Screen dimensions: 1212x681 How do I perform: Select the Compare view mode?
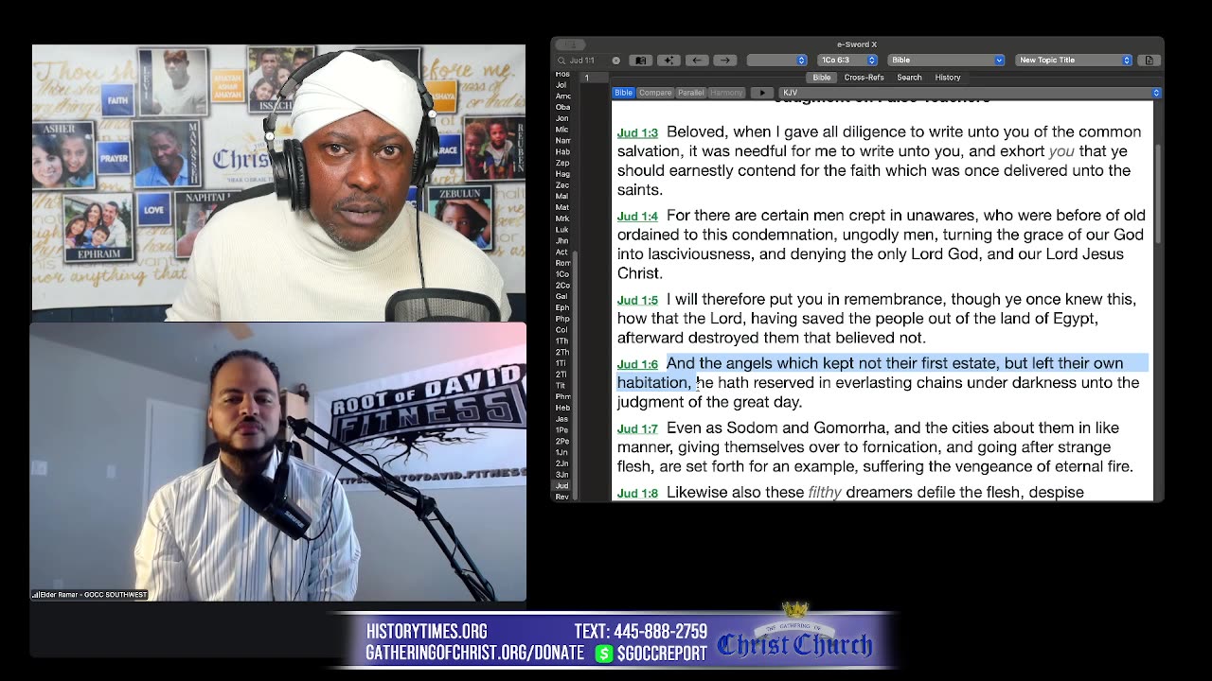pos(654,93)
